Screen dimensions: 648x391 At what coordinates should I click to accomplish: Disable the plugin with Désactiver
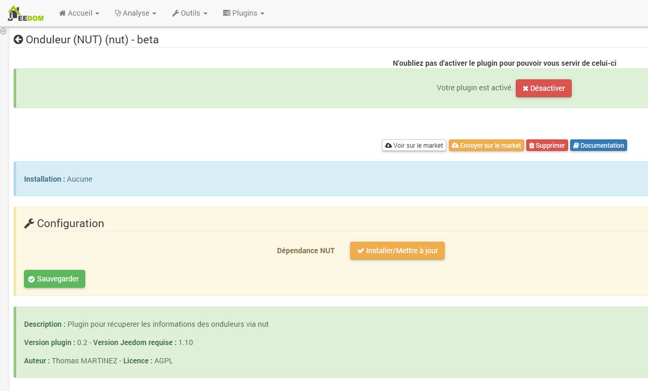pyautogui.click(x=543, y=88)
